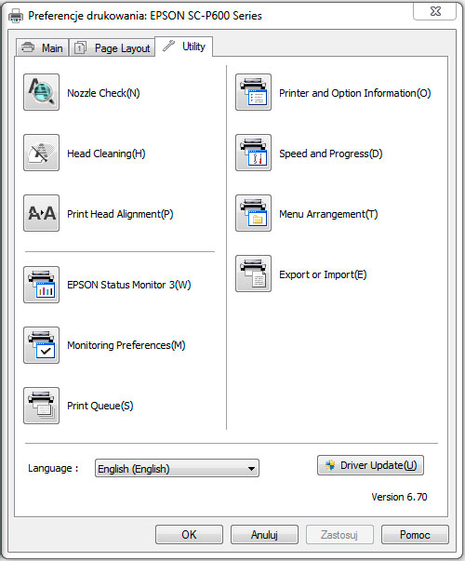
Task: Open the Language dropdown list
Action: pos(177,468)
